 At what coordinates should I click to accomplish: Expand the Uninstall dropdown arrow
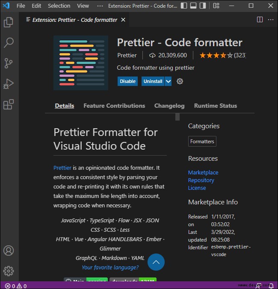[x=168, y=81]
